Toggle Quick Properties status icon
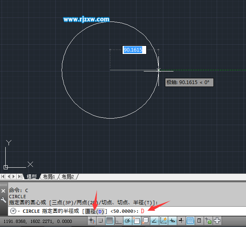 point(199,221)
